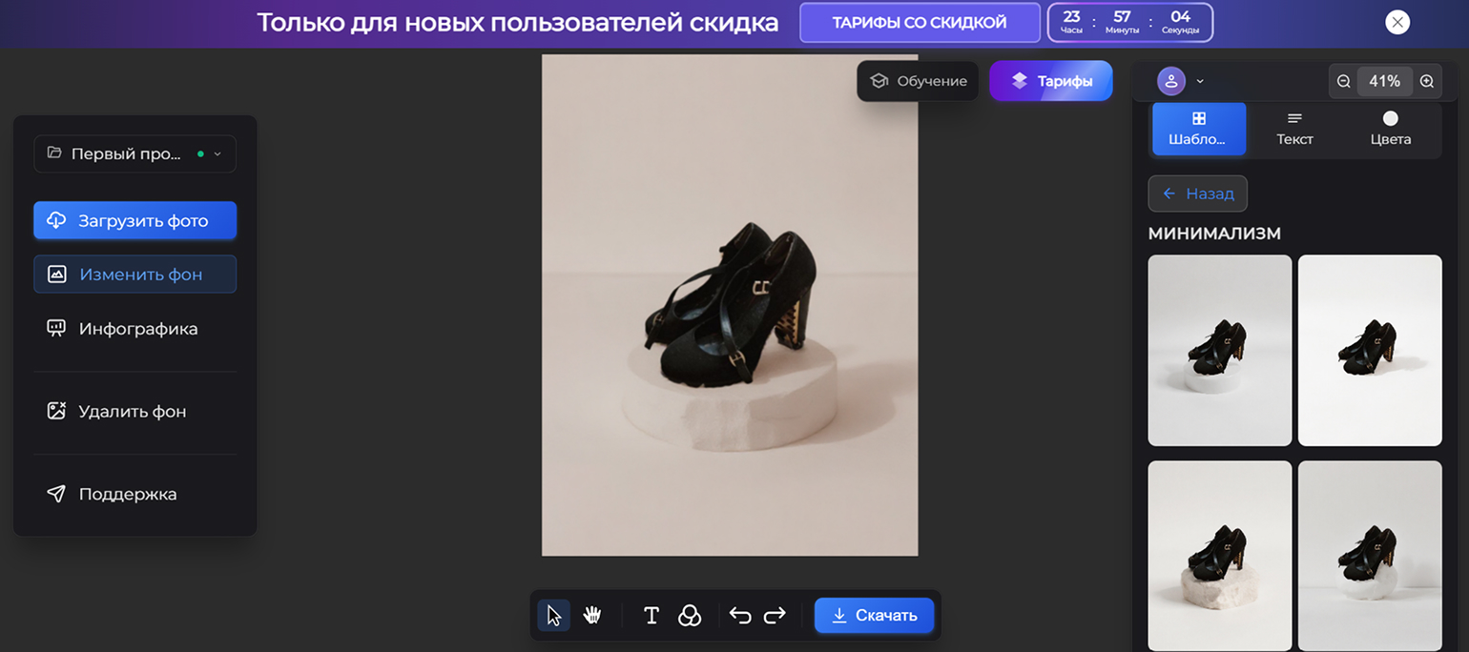Viewport: 1469px width, 652px height.
Task: Click the Загрузить фото button
Action: [134, 221]
